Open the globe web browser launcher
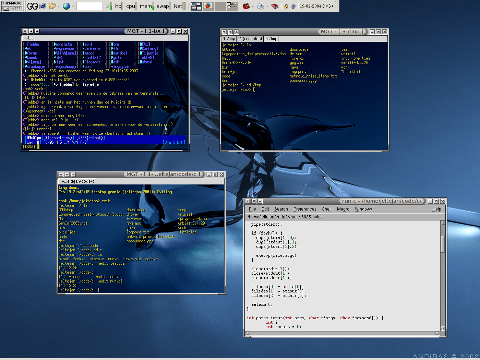Image resolution: width=480 pixels, height=360 pixels. [67, 6]
